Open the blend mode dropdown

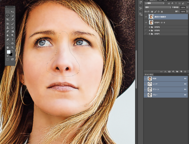[158, 7]
